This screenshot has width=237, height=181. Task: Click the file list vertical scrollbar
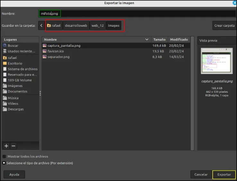point(192,93)
